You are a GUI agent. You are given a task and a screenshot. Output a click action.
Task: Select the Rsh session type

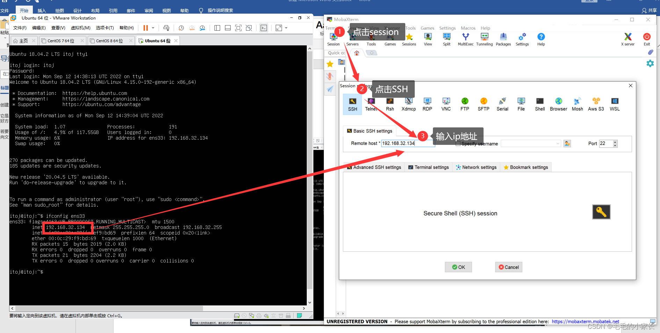pos(390,104)
